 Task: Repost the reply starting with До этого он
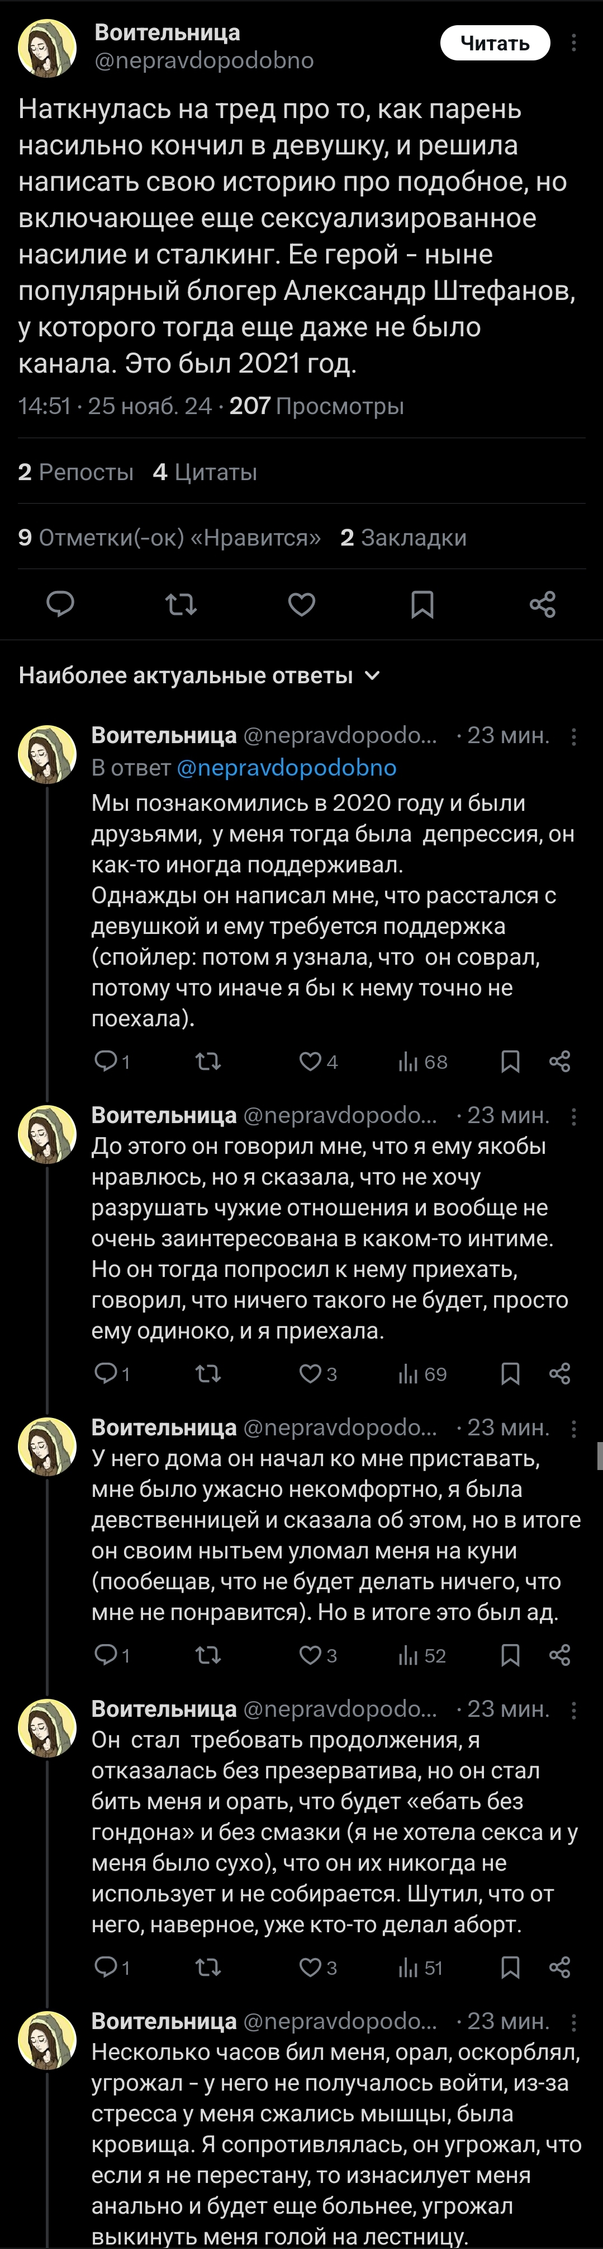[208, 1373]
